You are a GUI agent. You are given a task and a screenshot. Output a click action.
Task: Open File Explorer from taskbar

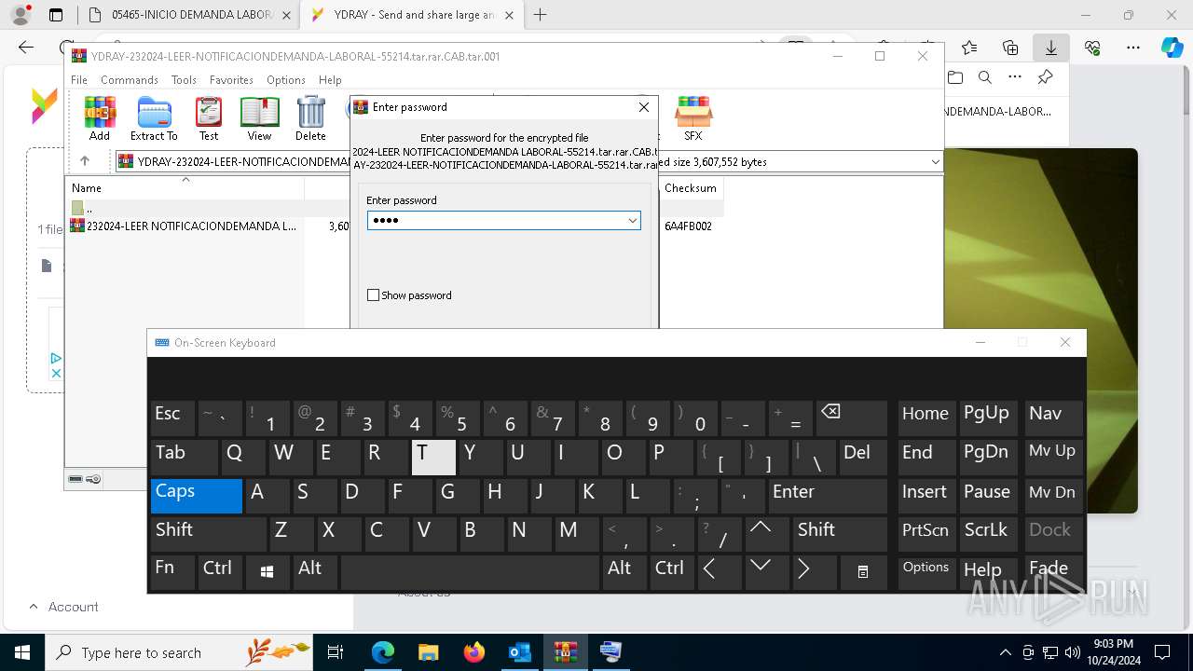(428, 652)
